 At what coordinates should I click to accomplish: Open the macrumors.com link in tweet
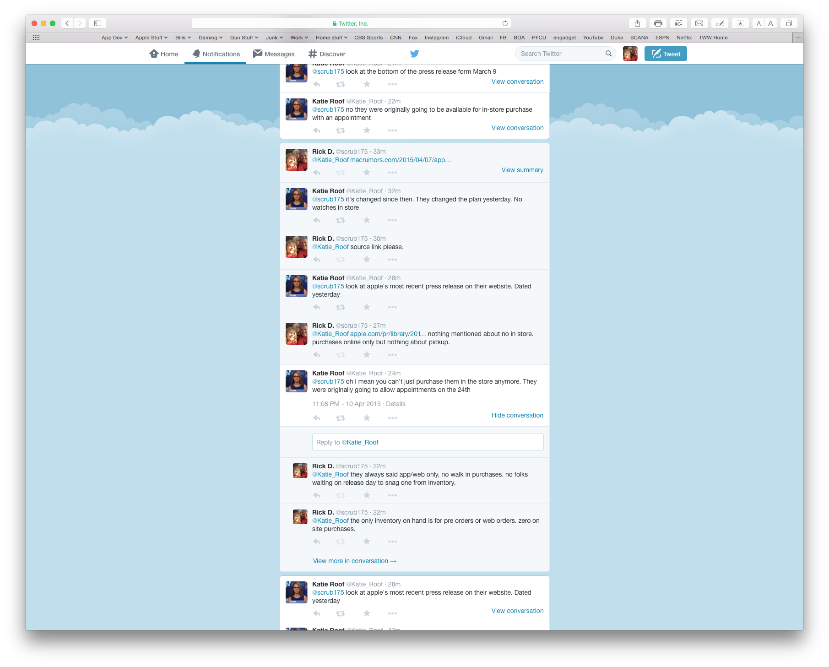(401, 160)
